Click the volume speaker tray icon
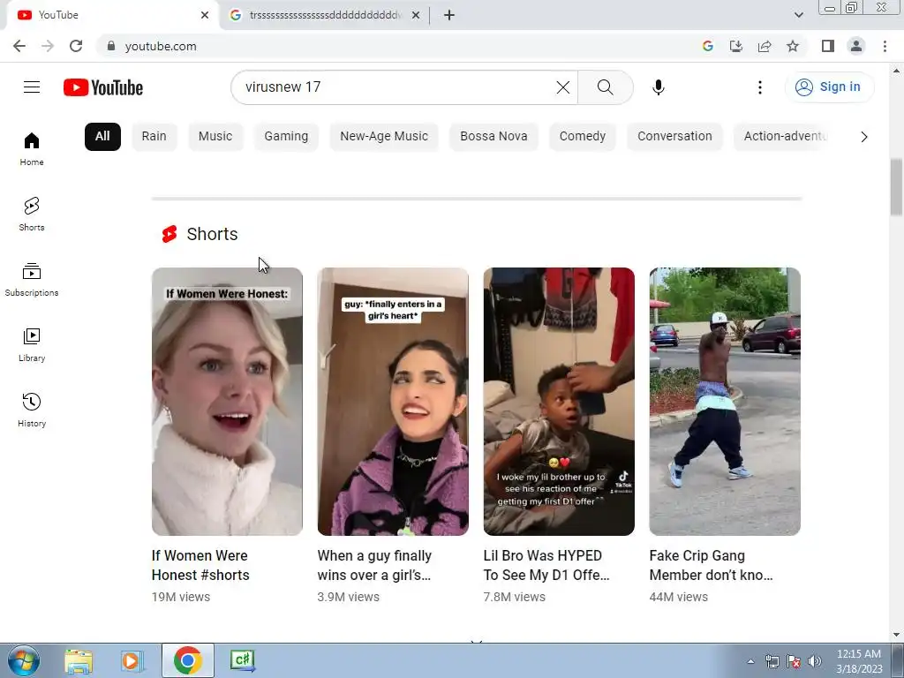This screenshot has width=904, height=678. (815, 661)
